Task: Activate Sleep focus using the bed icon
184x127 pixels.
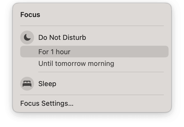Action: (27, 84)
